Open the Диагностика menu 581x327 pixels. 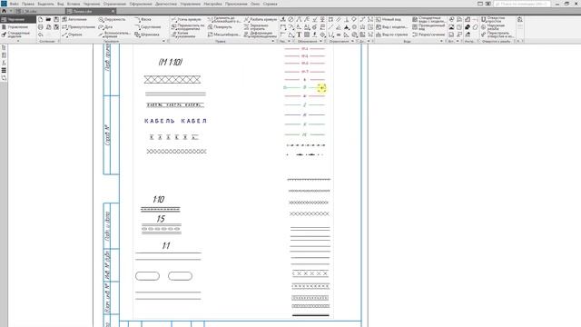165,4
